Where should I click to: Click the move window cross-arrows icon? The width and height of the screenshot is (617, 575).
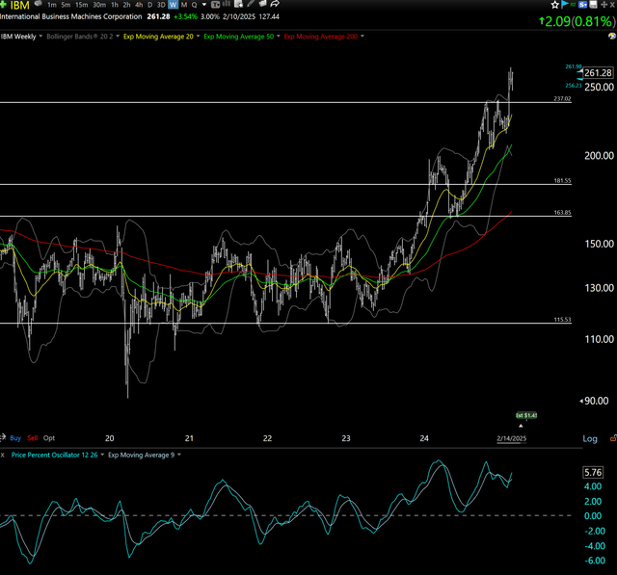click(x=604, y=5)
